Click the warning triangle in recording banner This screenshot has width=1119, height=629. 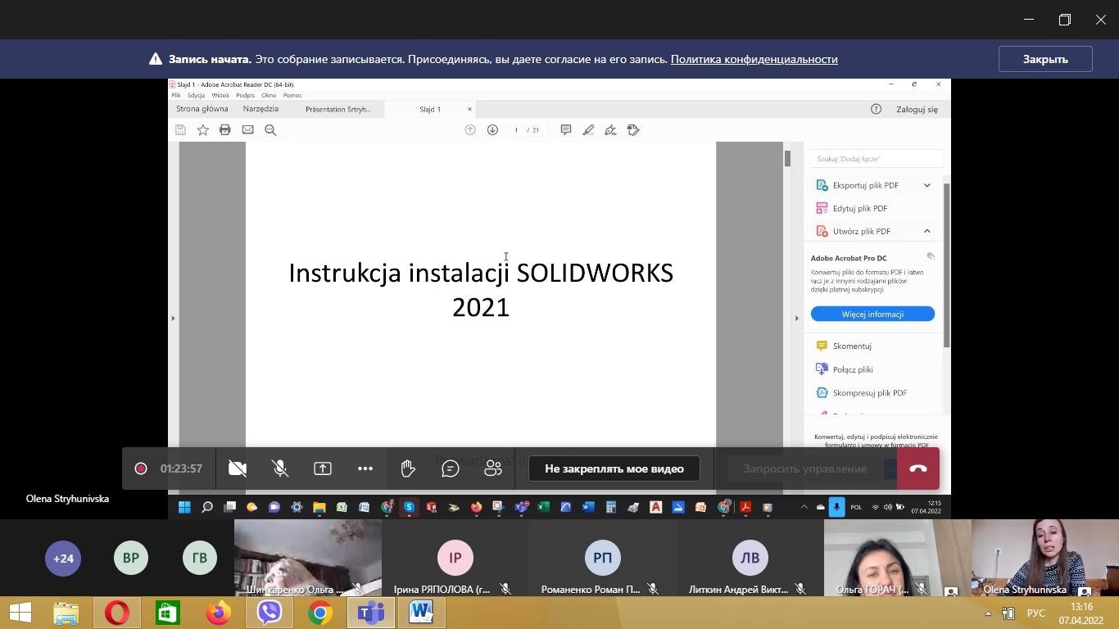click(x=156, y=59)
